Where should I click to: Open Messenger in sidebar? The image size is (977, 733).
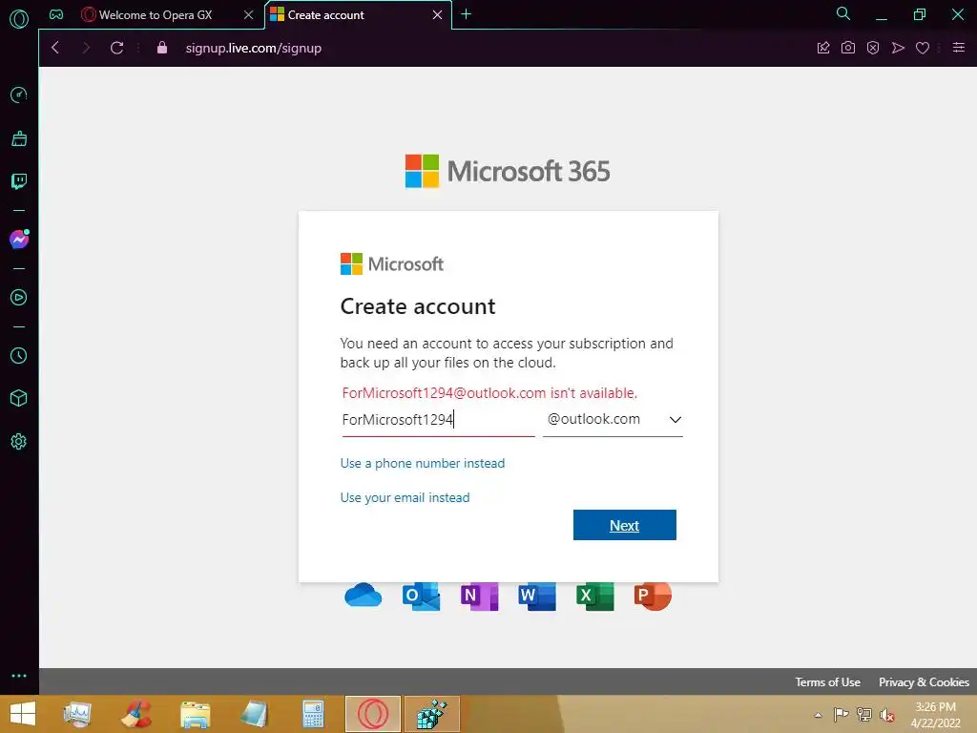point(19,239)
